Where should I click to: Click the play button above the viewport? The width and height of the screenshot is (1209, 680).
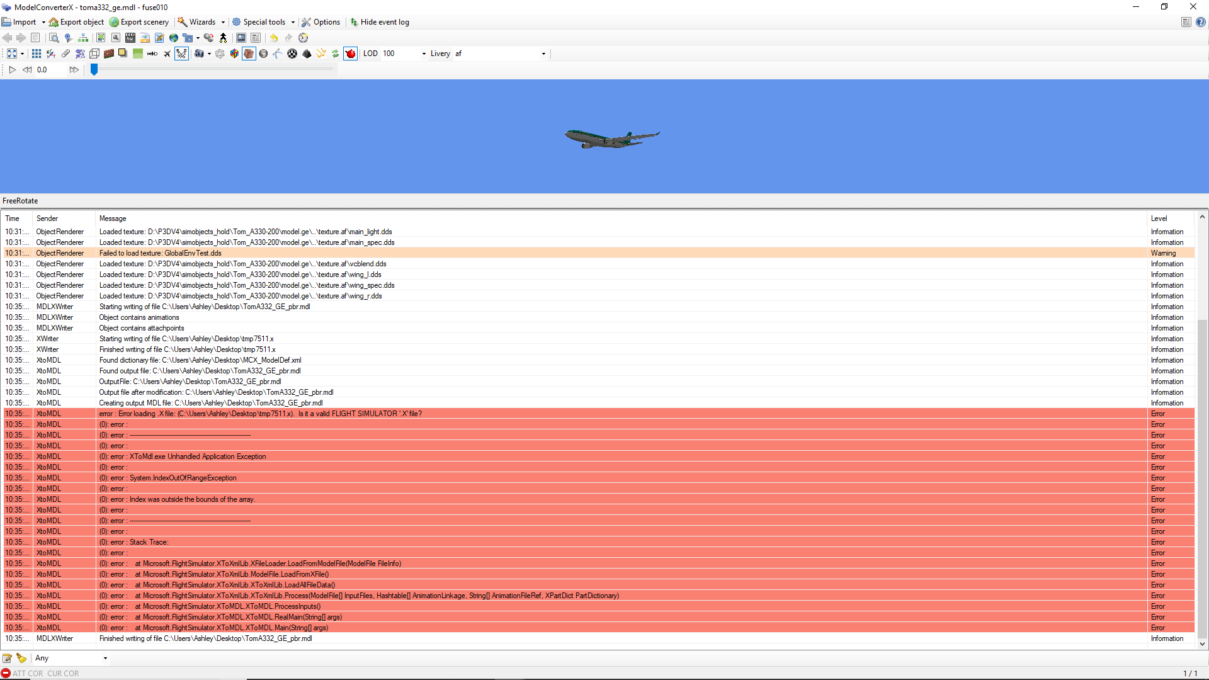point(13,70)
